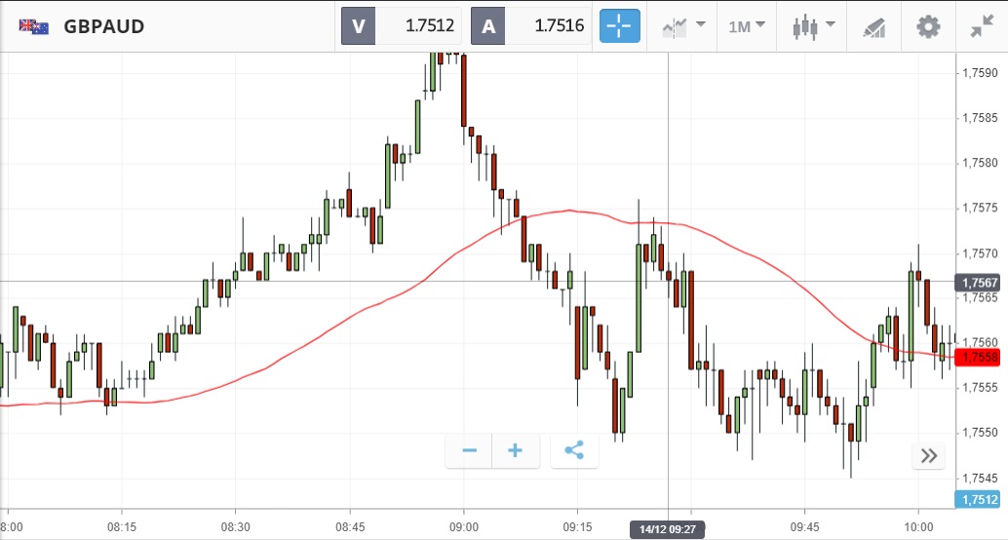This screenshot has height=540, width=1008.
Task: Zoom out the chart with minus
Action: [x=470, y=450]
